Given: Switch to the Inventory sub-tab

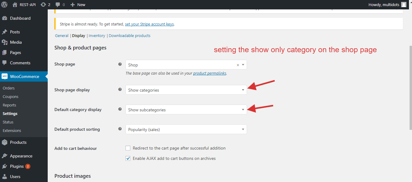Looking at the screenshot, I should click(x=97, y=35).
